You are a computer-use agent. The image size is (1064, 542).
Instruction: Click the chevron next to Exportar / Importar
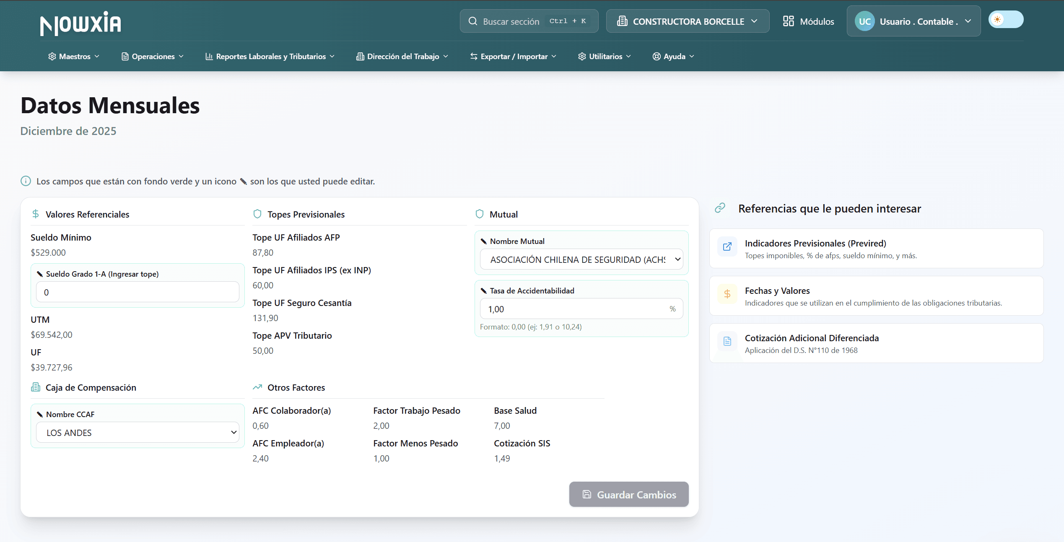554,56
